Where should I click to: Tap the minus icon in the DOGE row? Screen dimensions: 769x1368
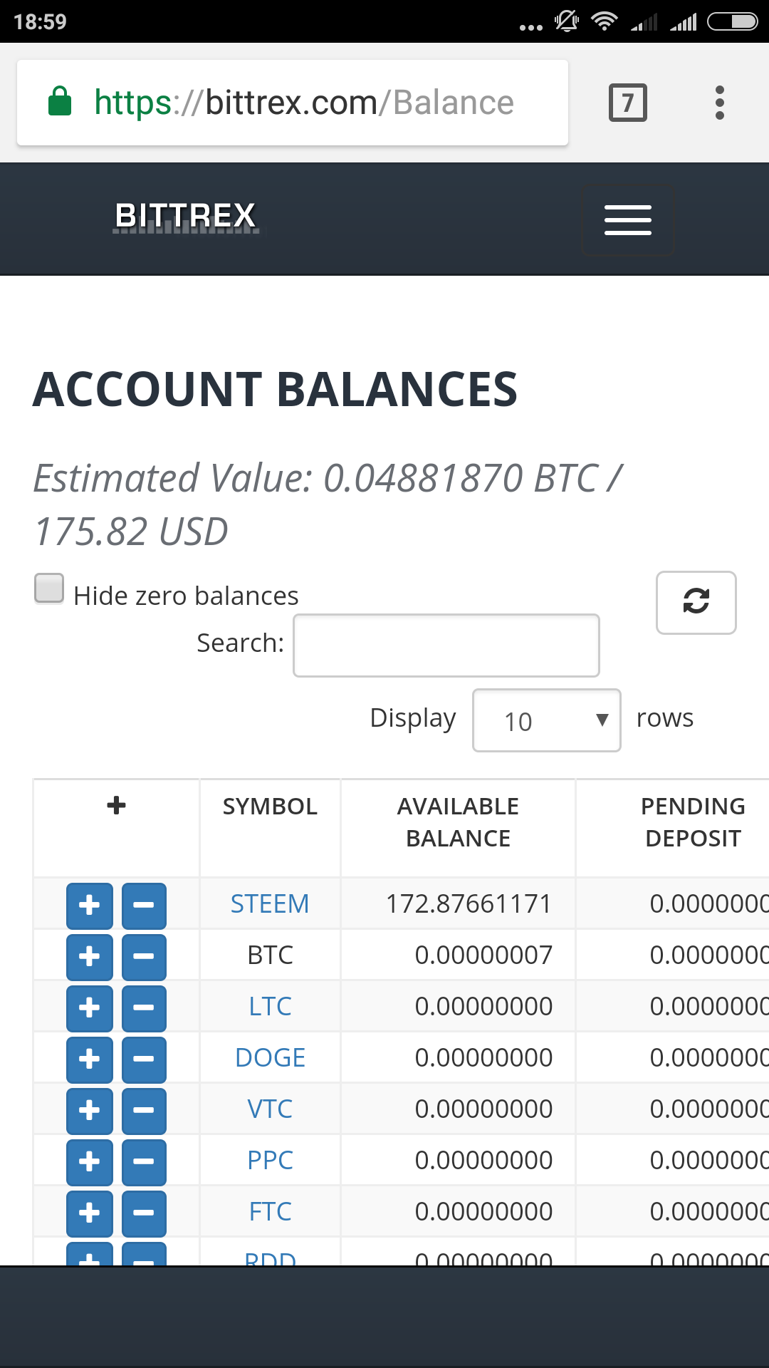point(144,1059)
